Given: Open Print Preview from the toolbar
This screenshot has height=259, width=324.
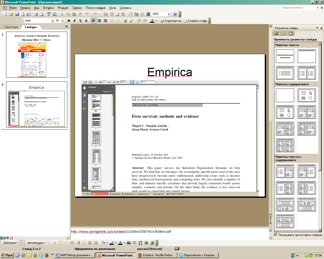Looking at the screenshot, I should [x=42, y=14].
